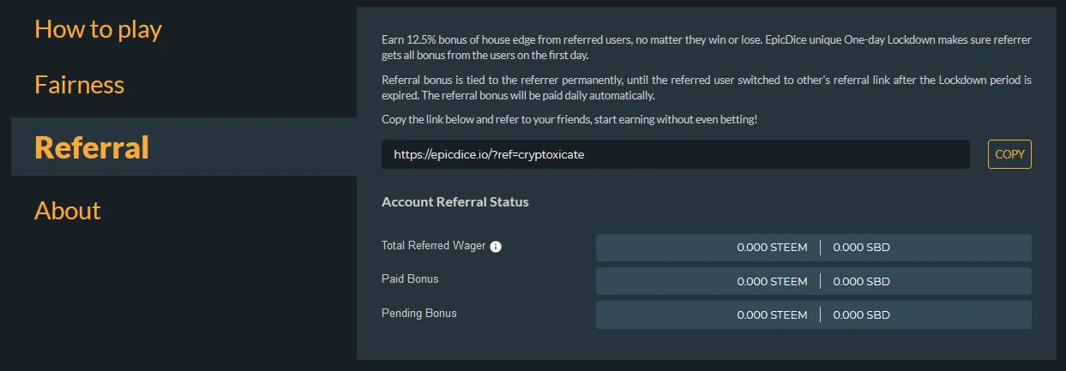
Task: Click the Total Referred Wager STEEM amount
Action: 772,248
